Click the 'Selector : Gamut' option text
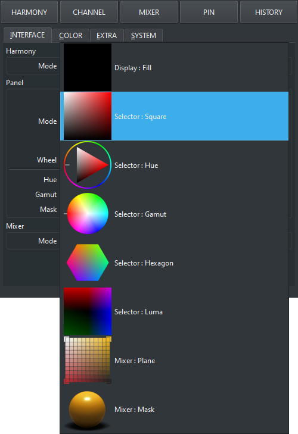 point(140,214)
